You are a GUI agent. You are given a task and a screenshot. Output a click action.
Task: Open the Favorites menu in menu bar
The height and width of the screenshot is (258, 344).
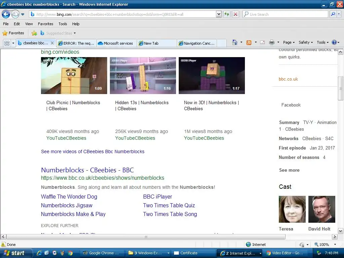45,24
